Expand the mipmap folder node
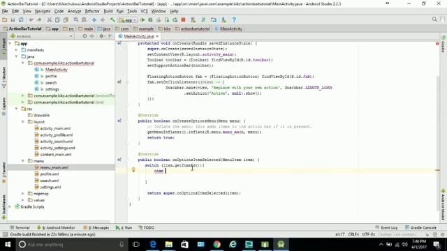Screen dimensions: 447x251 [x=23, y=194]
